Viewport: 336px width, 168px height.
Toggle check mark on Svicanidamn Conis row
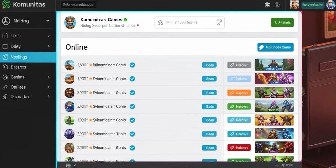click(x=132, y=120)
